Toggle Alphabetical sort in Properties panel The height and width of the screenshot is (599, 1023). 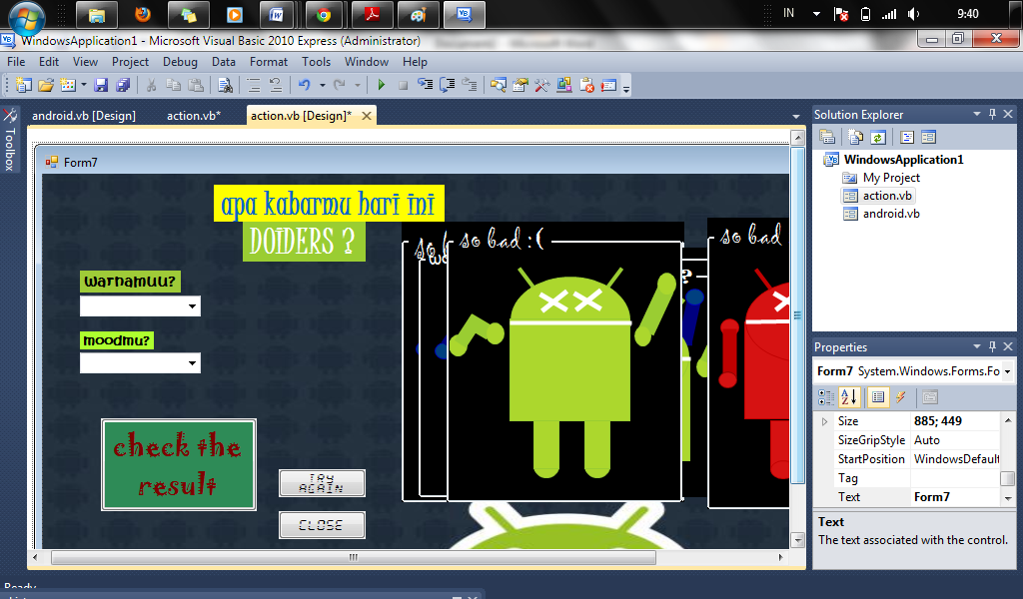coord(849,396)
